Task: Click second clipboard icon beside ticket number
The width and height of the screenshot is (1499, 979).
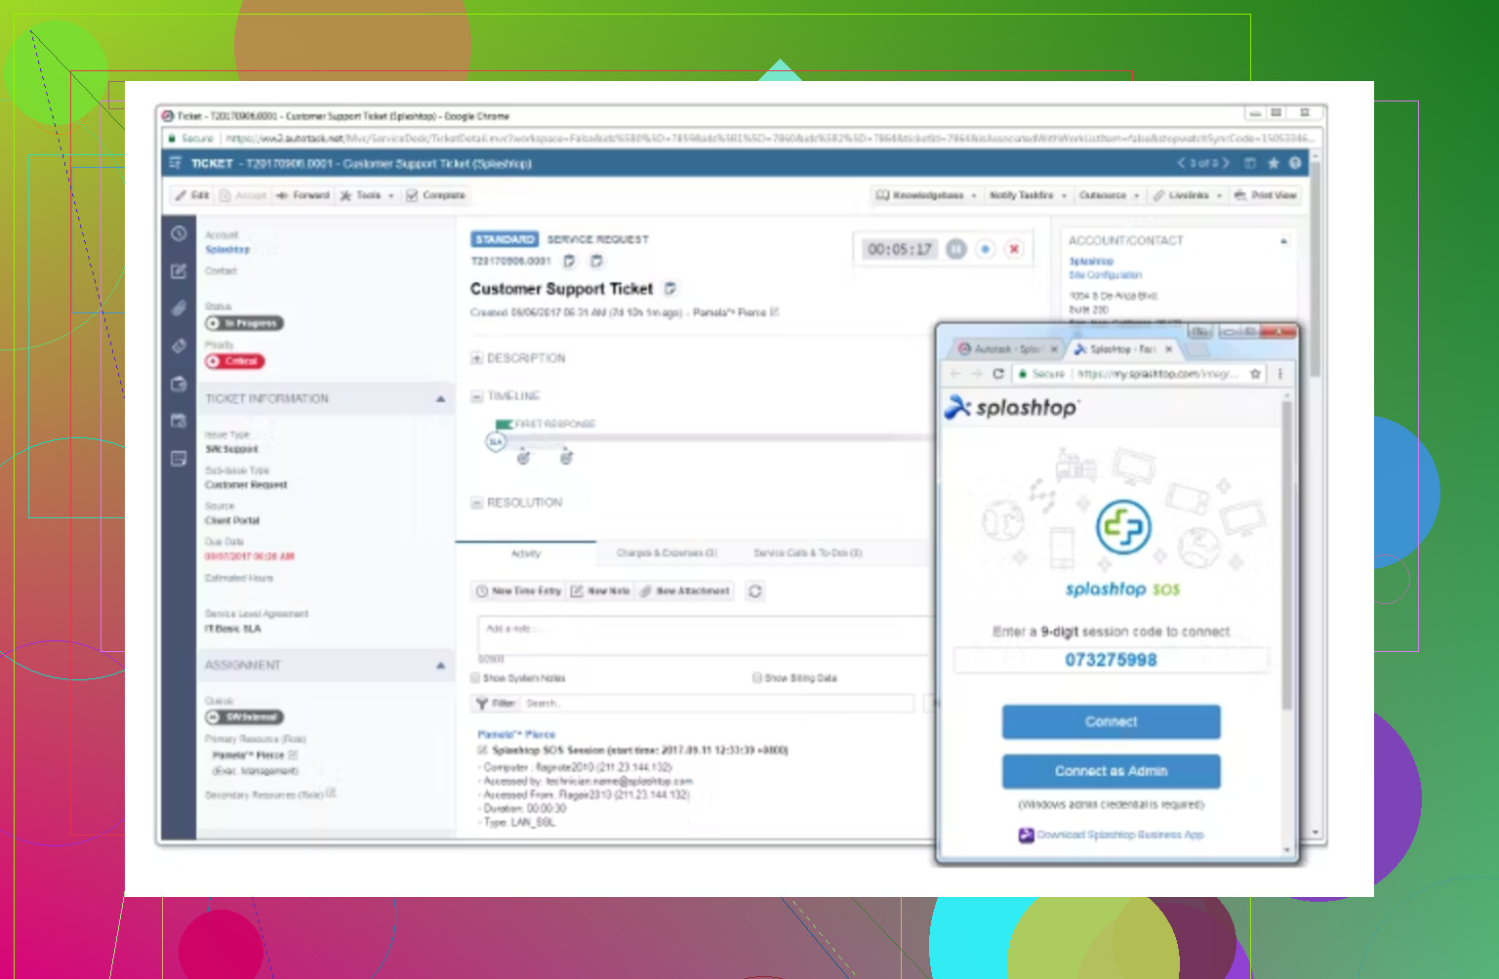Action: click(597, 261)
